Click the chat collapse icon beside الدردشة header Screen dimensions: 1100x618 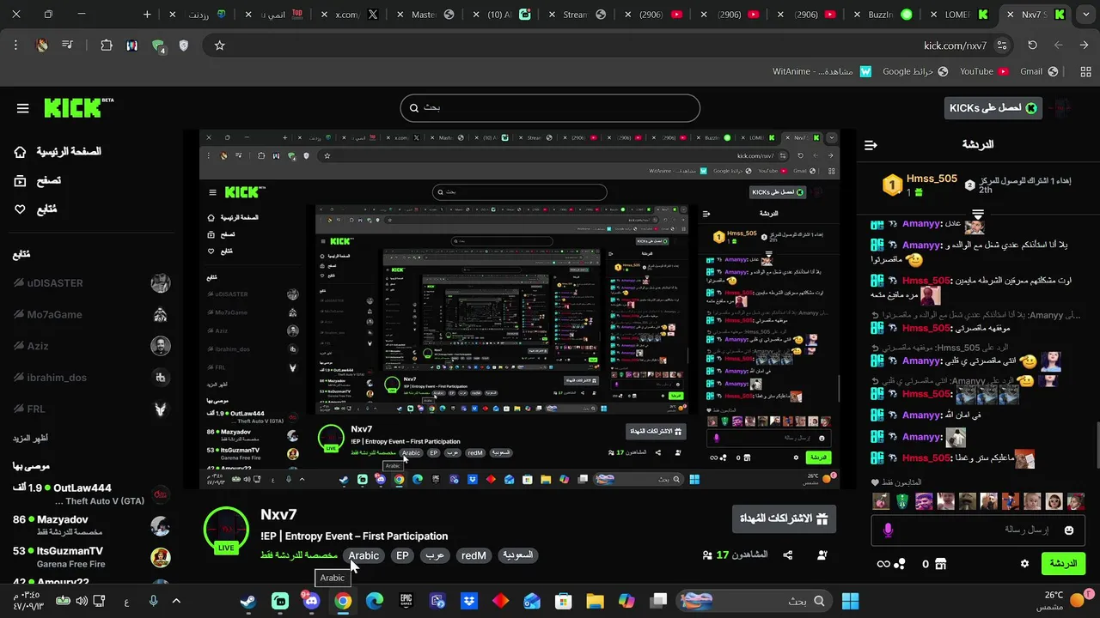(871, 145)
